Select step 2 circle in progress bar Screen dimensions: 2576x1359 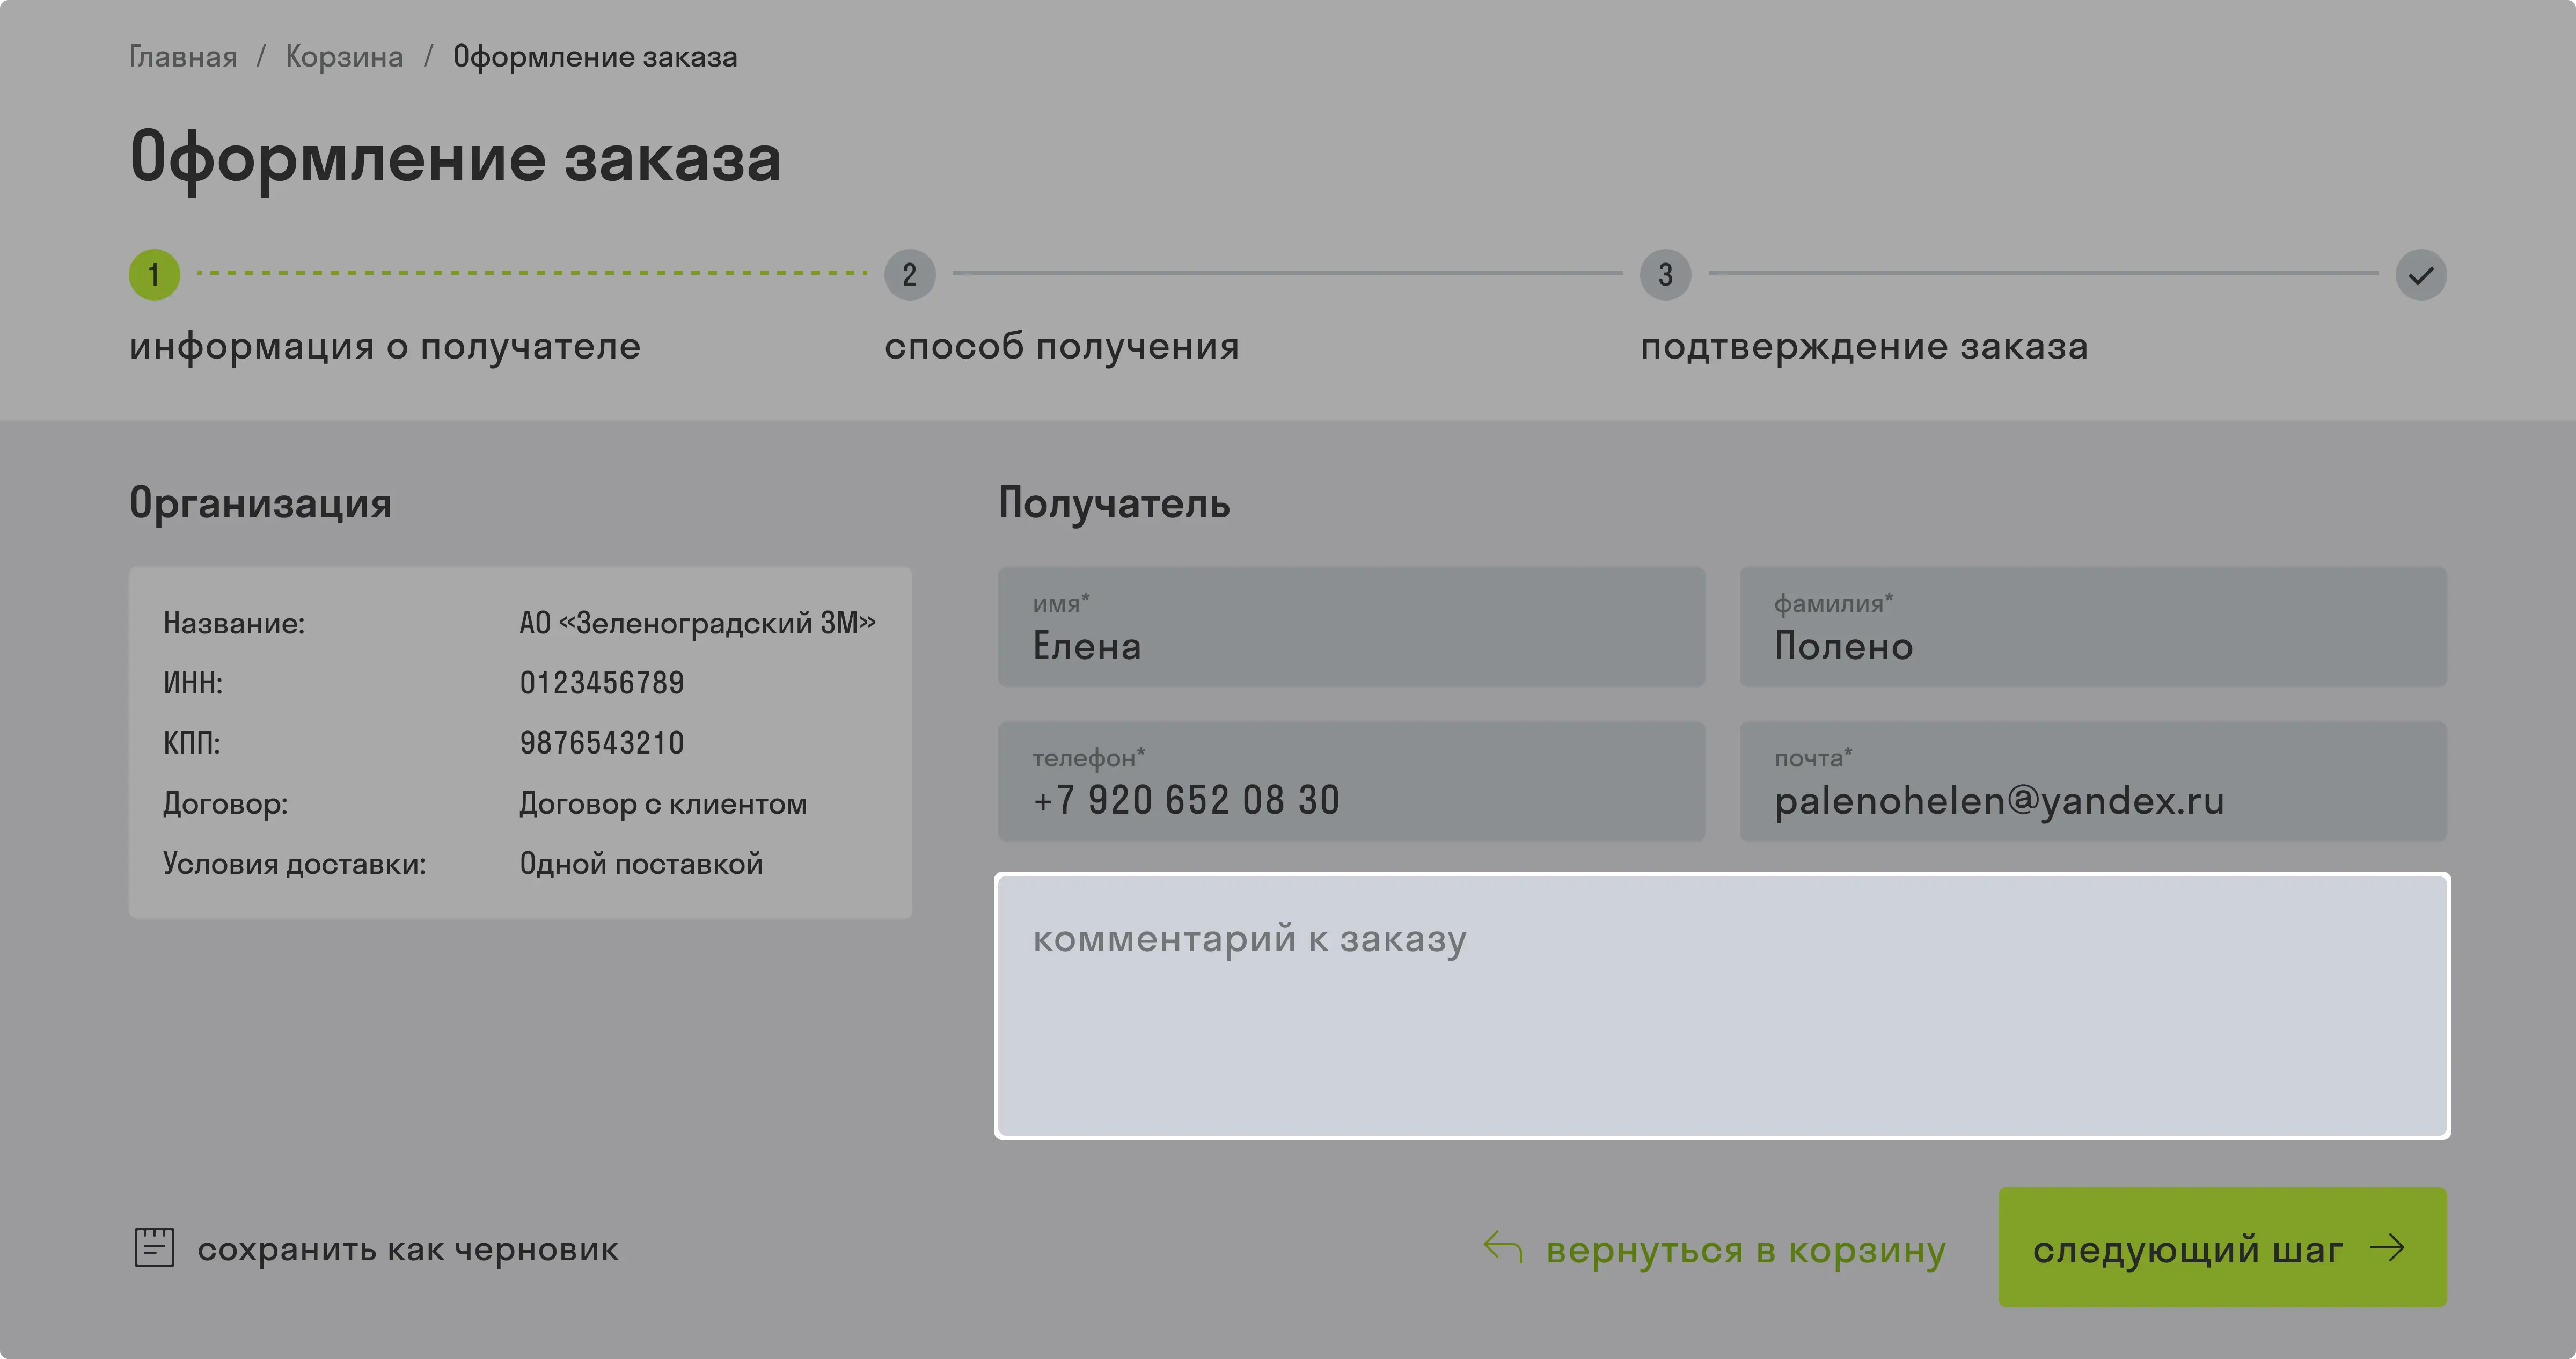tap(909, 274)
